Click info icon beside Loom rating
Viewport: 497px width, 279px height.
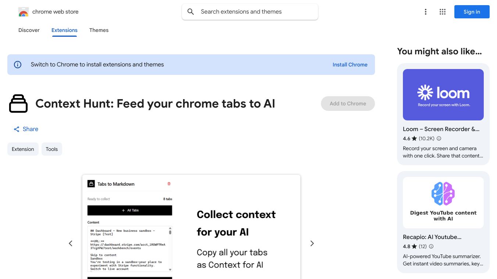(439, 138)
